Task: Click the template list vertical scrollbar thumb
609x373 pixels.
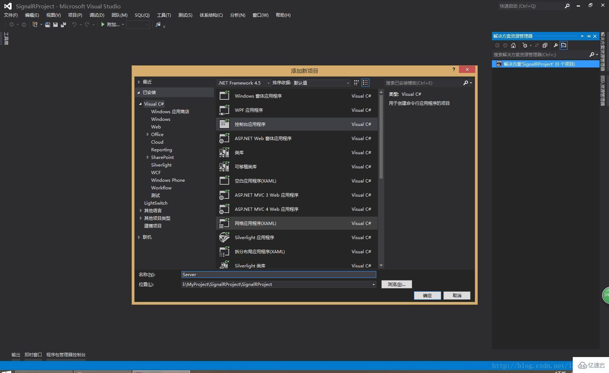Action: pos(381,137)
